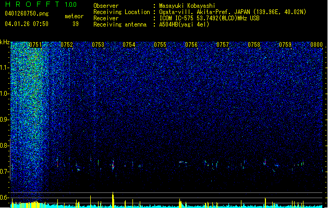Viewport: 328px width, 208px height.
Task: Click the 0759 time marker
Action: (285, 45)
